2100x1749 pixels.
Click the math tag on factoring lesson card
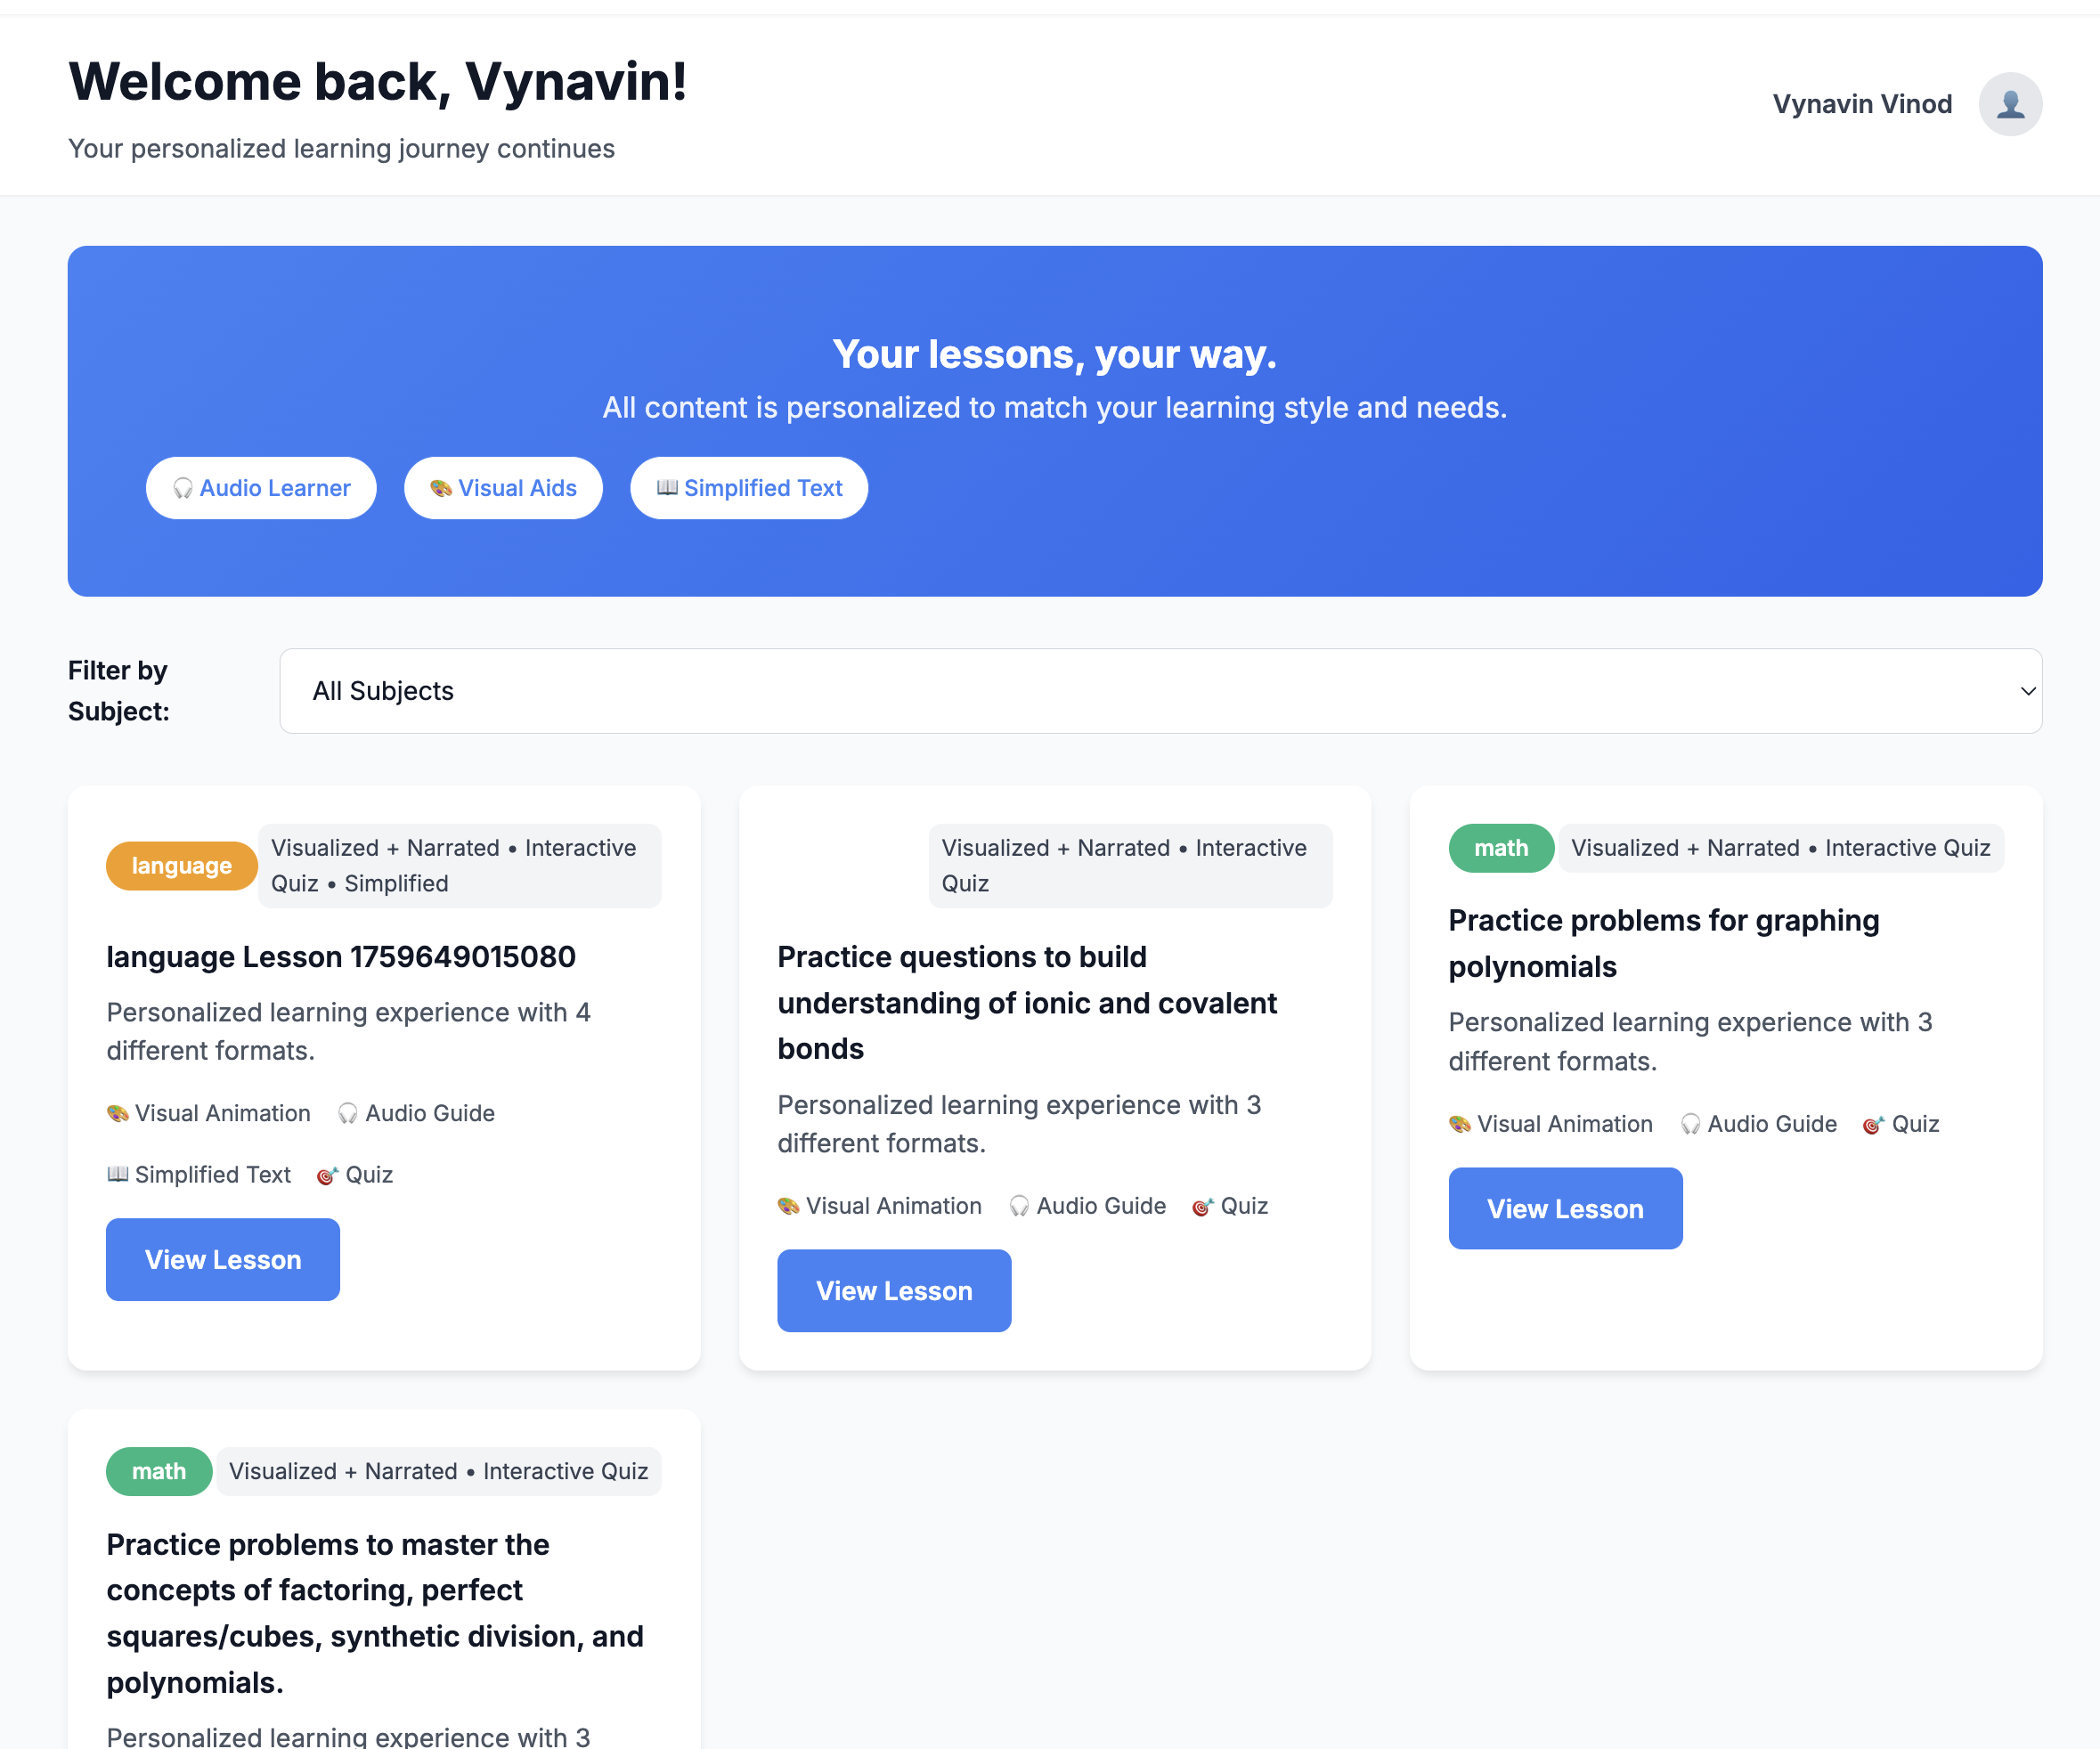pyautogui.click(x=158, y=1471)
